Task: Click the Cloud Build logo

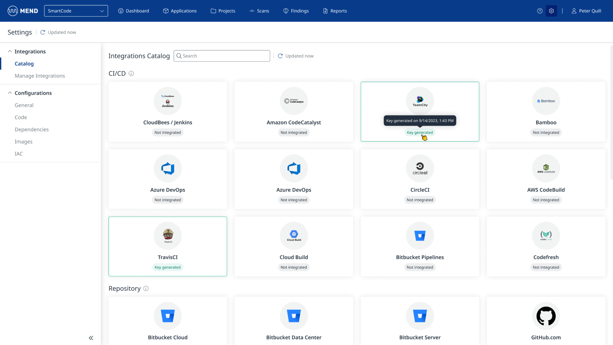Action: 294,236
